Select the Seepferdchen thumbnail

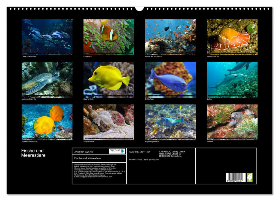click(109, 121)
